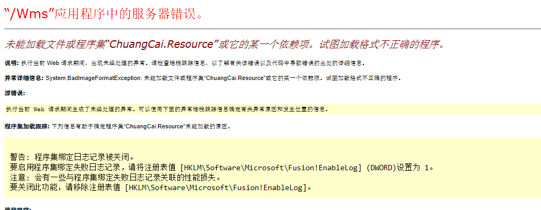Click the bold 异常详细信息: label
The height and width of the screenshot is (210, 541).
pyautogui.click(x=24, y=78)
